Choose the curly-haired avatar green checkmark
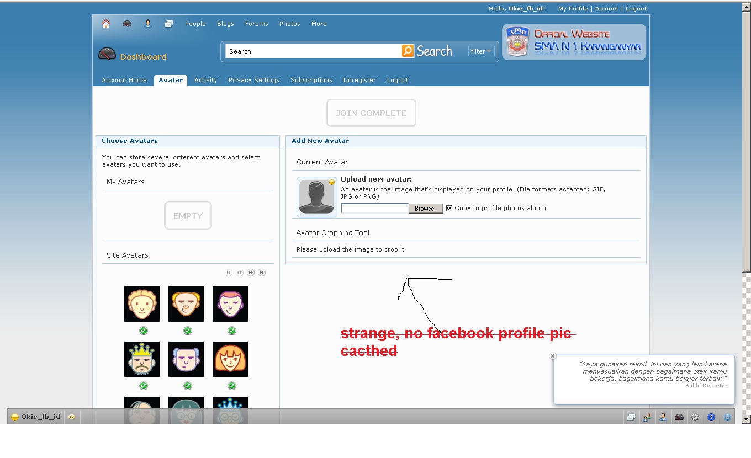This screenshot has height=458, width=751. point(144,331)
